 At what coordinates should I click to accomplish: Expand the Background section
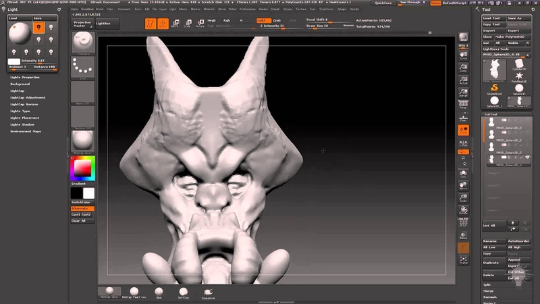click(20, 84)
